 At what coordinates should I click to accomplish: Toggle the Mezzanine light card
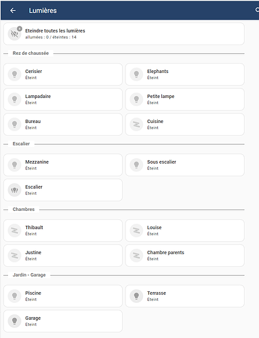[x=63, y=165]
